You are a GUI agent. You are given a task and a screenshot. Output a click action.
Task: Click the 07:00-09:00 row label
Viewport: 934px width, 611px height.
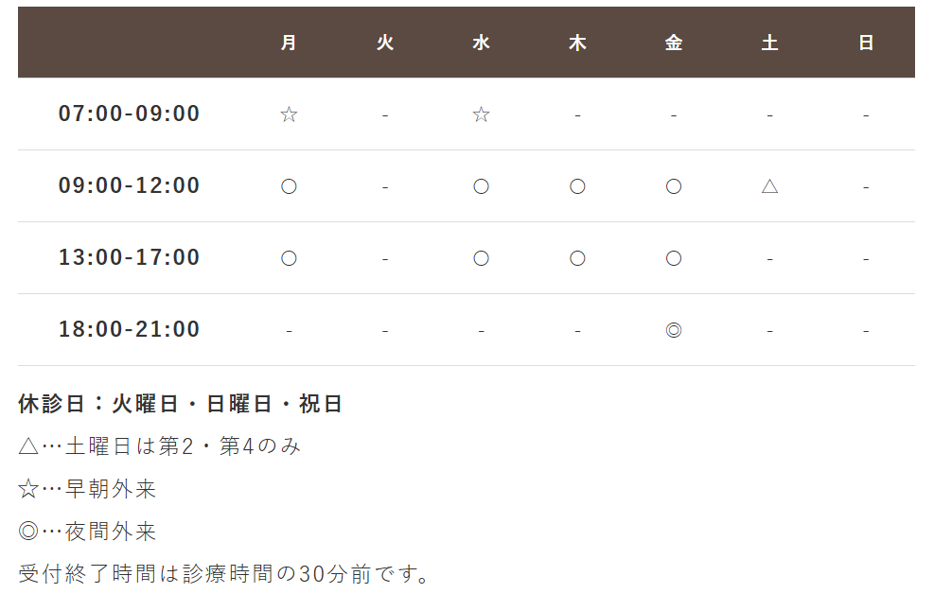(130, 114)
